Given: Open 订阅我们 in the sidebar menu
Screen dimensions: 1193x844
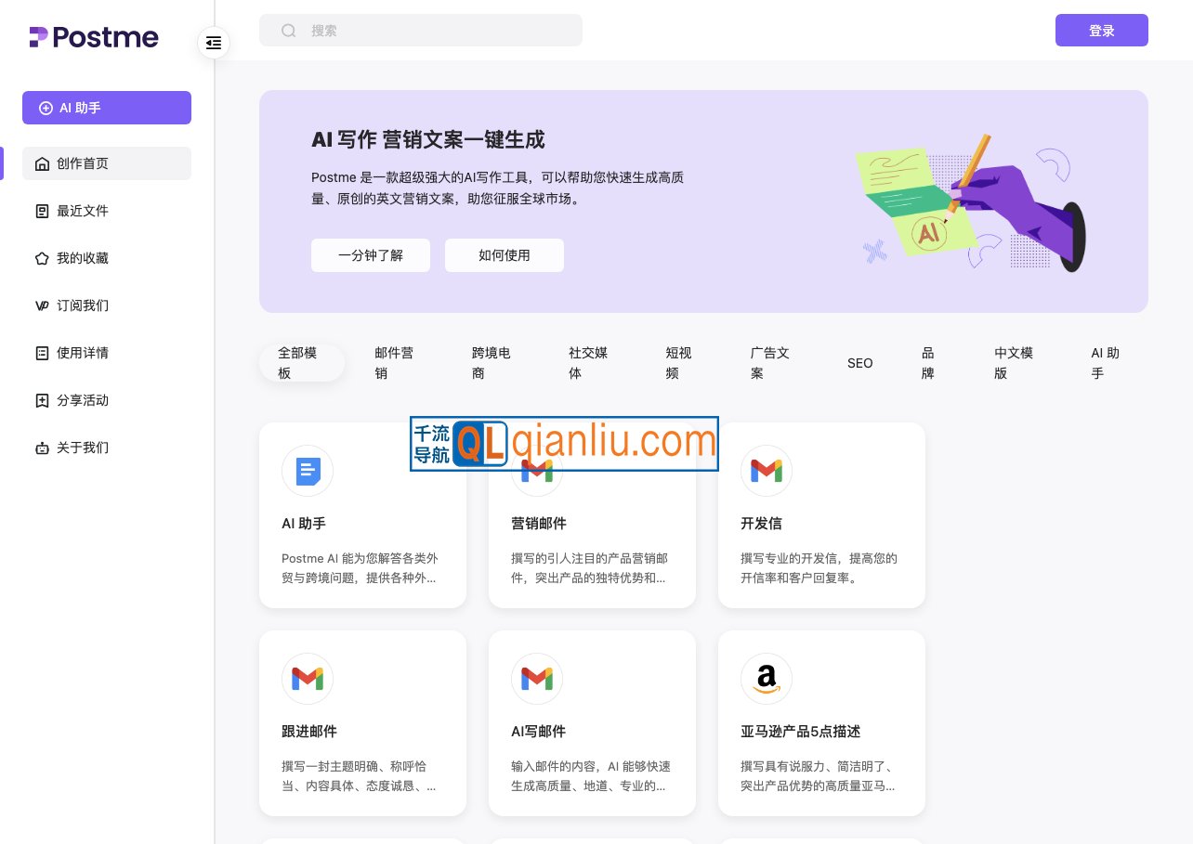Looking at the screenshot, I should 83,305.
